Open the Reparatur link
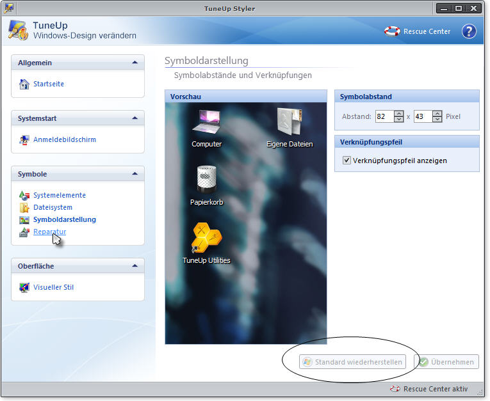Image resolution: width=490 pixels, height=401 pixels. [x=50, y=232]
